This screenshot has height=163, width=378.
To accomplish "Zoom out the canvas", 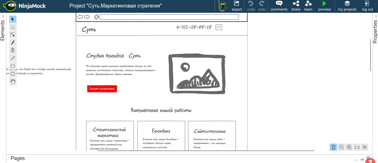I will click(341, 147).
